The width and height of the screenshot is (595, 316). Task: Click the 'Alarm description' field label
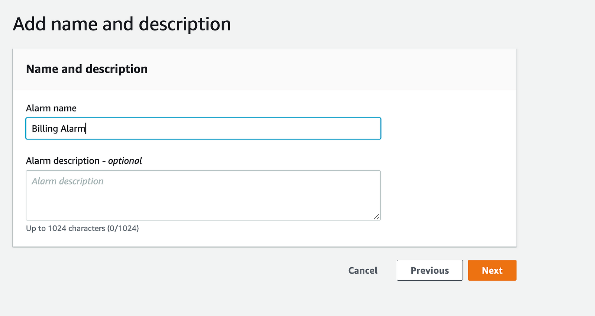point(62,161)
